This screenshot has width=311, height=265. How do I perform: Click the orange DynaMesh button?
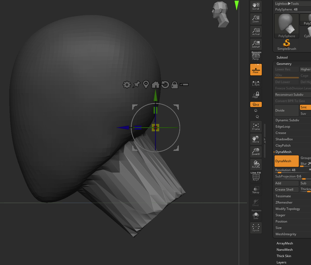point(287,161)
